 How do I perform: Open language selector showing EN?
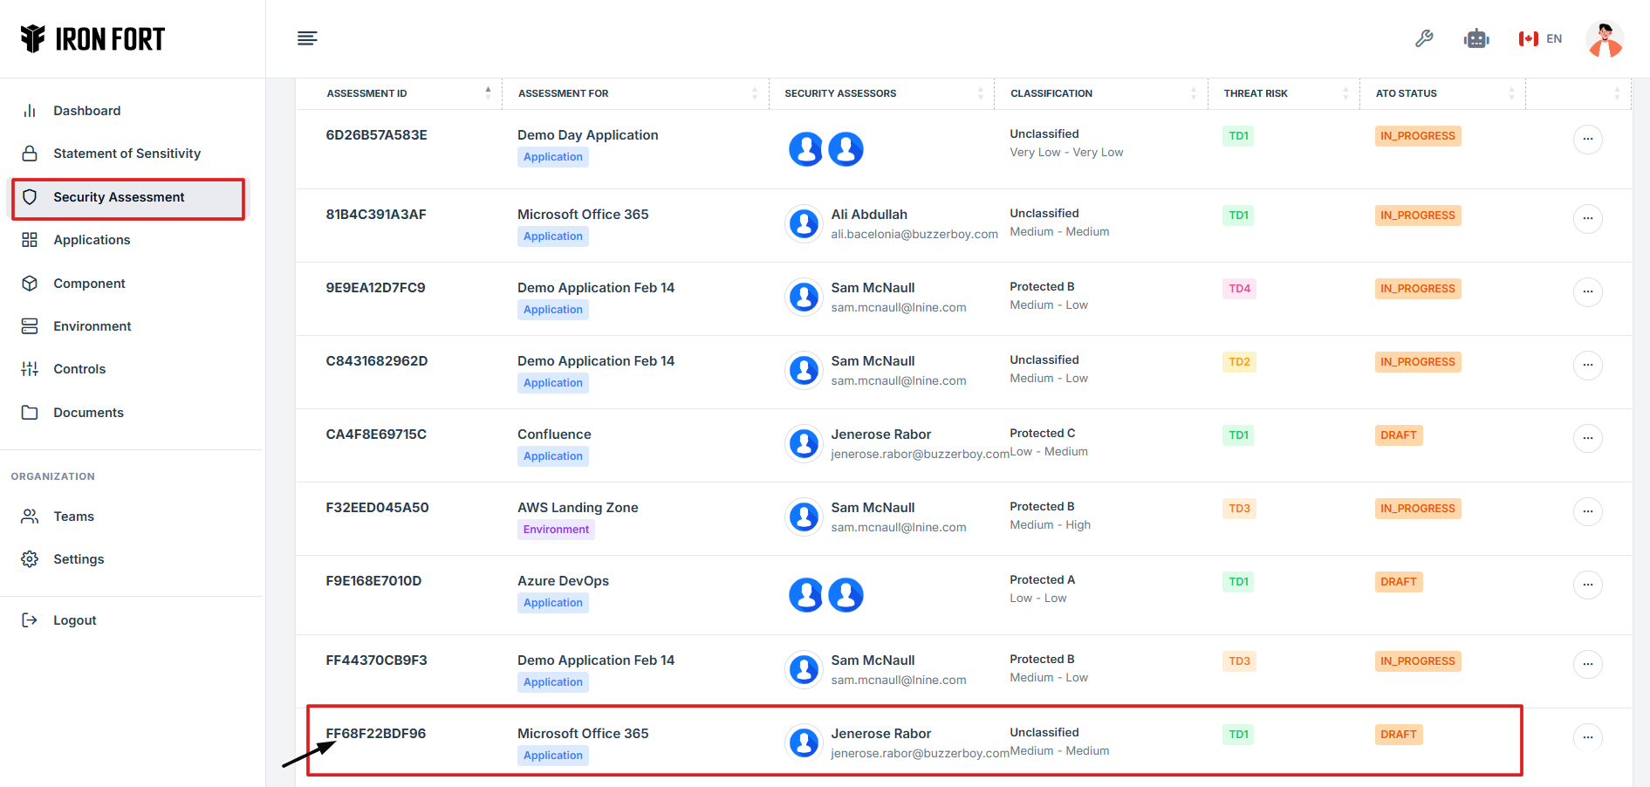(1540, 38)
